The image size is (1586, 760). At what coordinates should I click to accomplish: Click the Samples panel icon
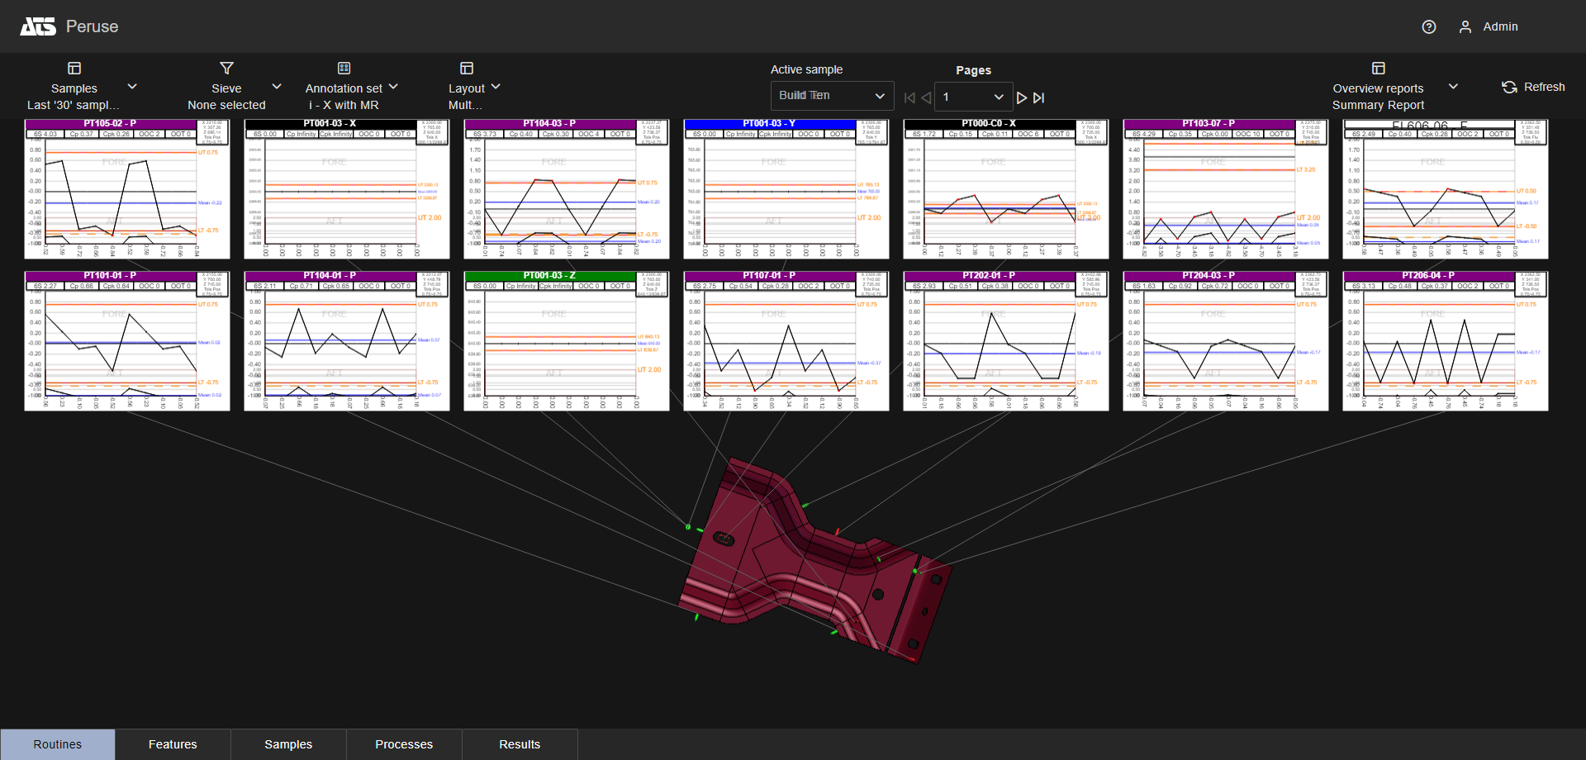pyautogui.click(x=74, y=69)
